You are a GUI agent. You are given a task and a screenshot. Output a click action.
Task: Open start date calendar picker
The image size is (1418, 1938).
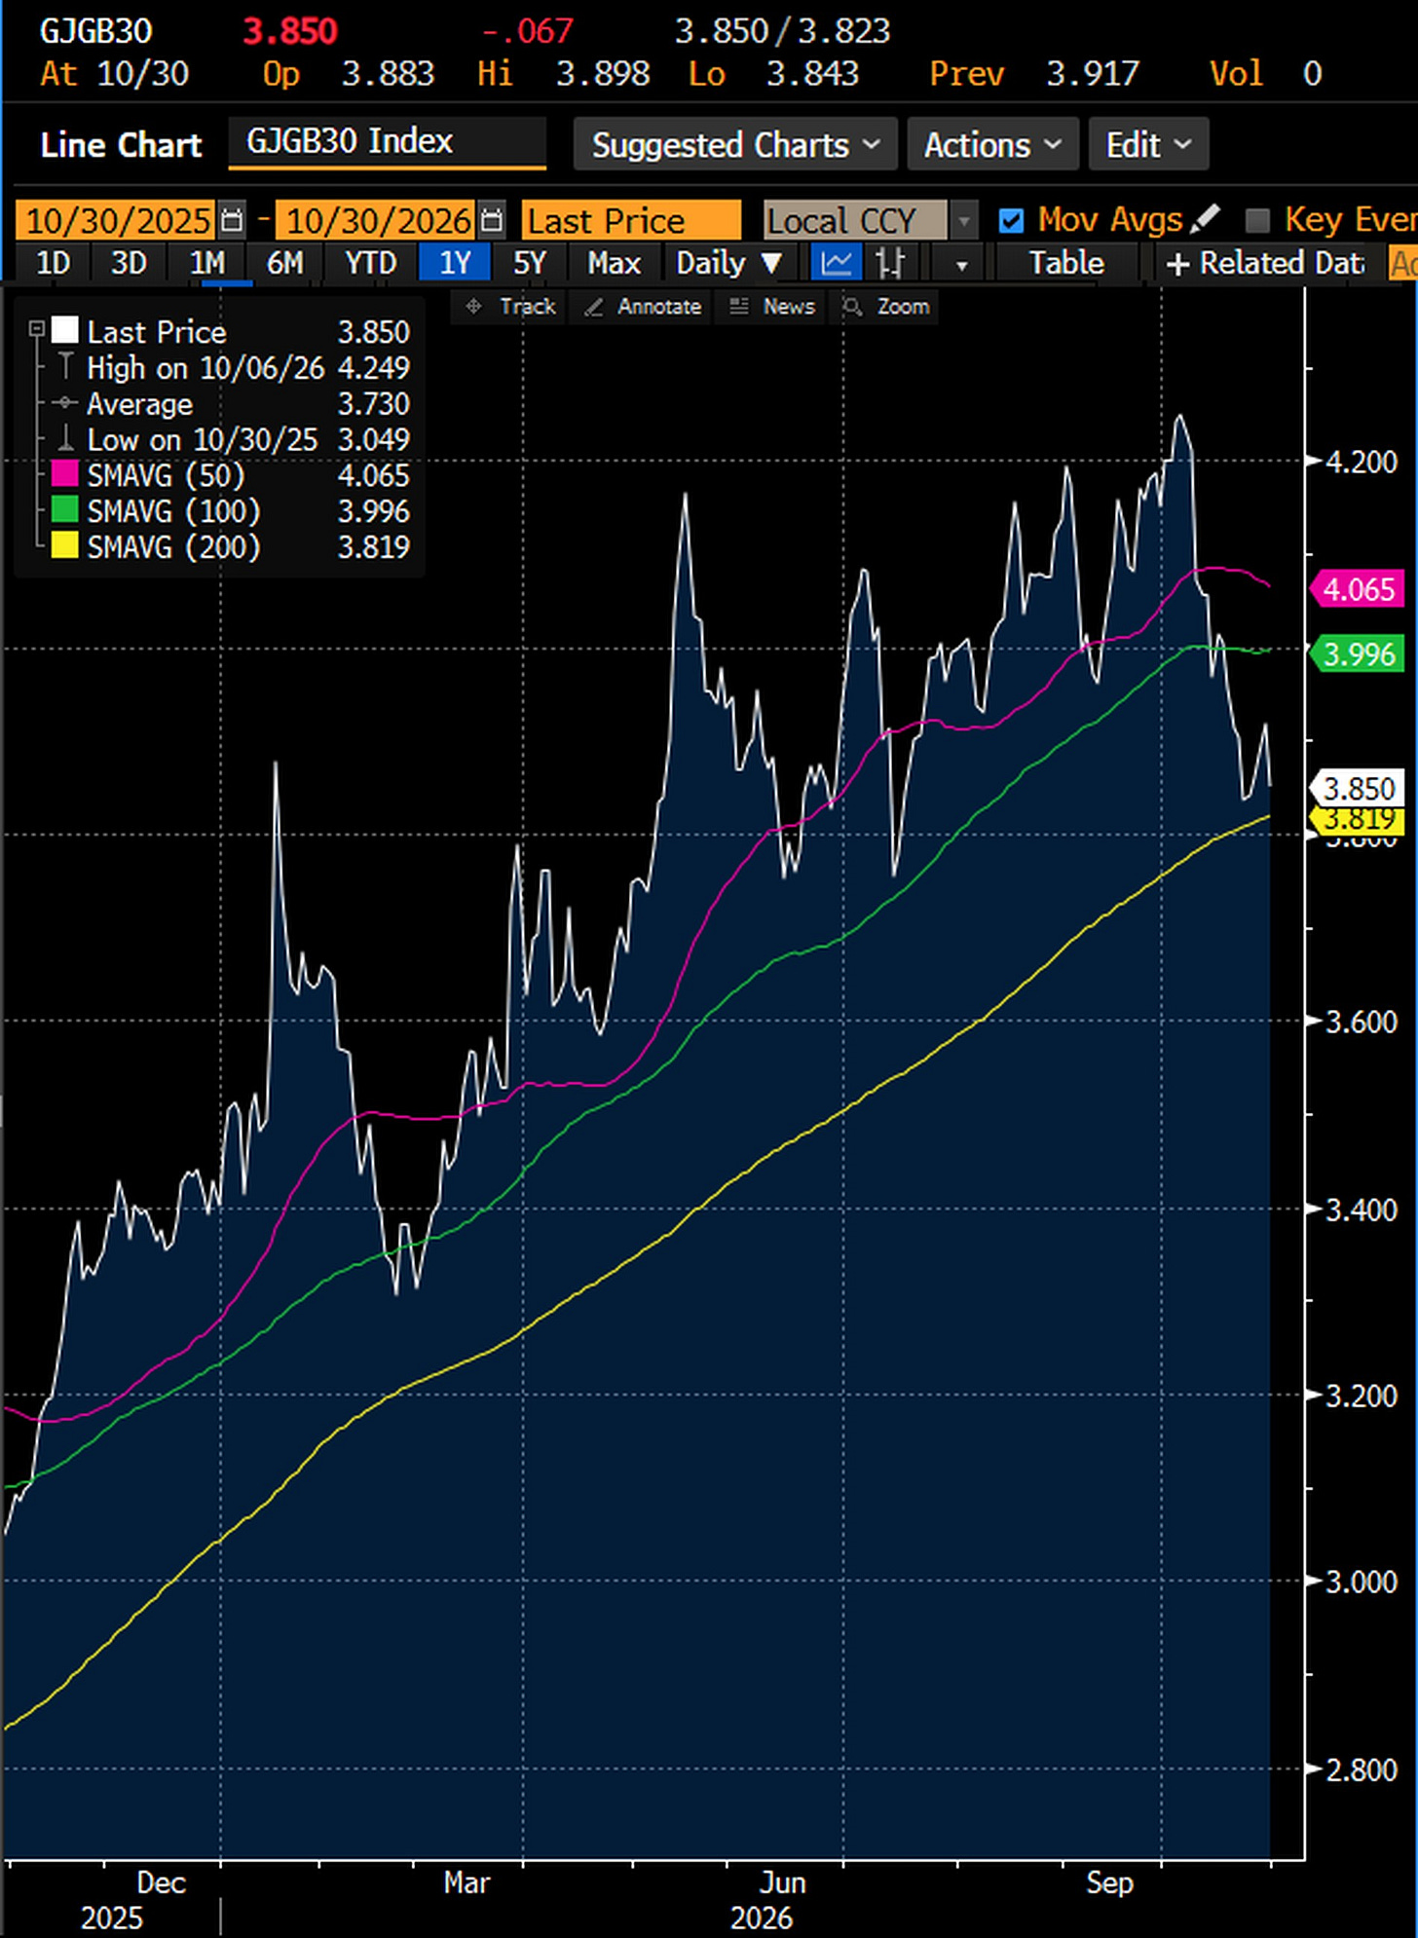click(232, 221)
